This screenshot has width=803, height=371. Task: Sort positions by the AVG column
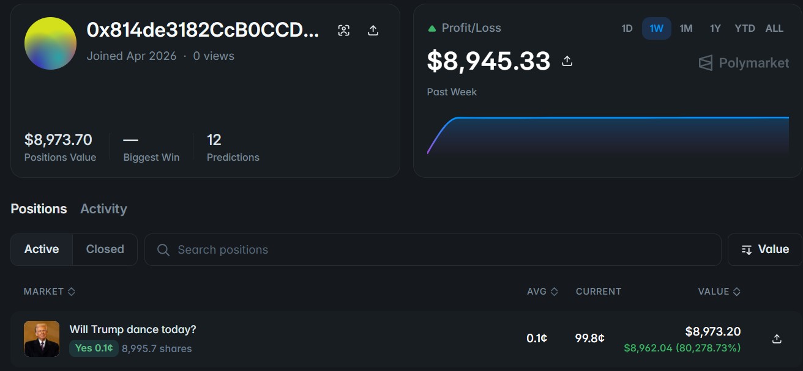click(542, 292)
